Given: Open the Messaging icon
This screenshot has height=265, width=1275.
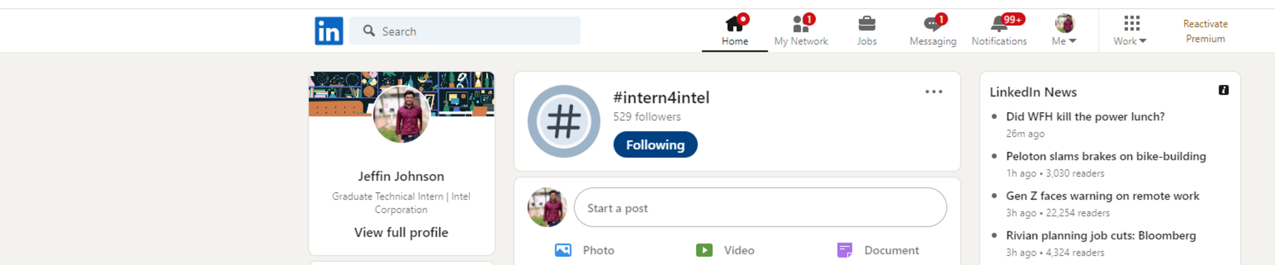Looking at the screenshot, I should (932, 24).
